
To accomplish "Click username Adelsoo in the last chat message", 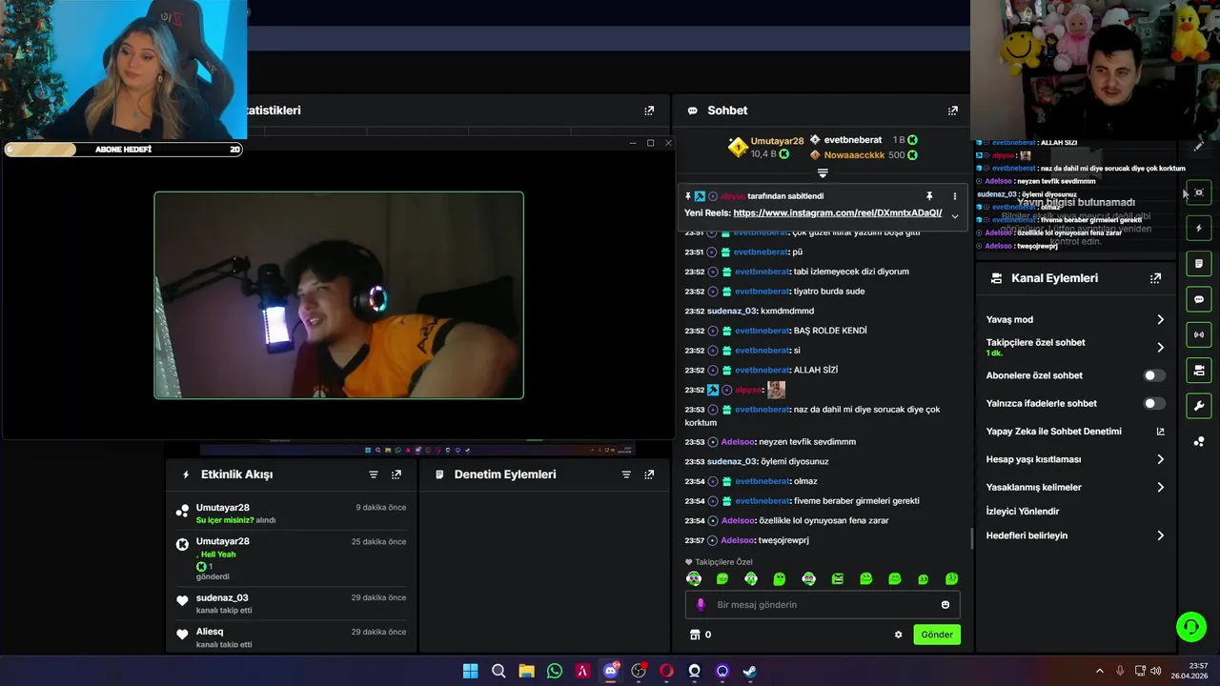I will coord(738,540).
